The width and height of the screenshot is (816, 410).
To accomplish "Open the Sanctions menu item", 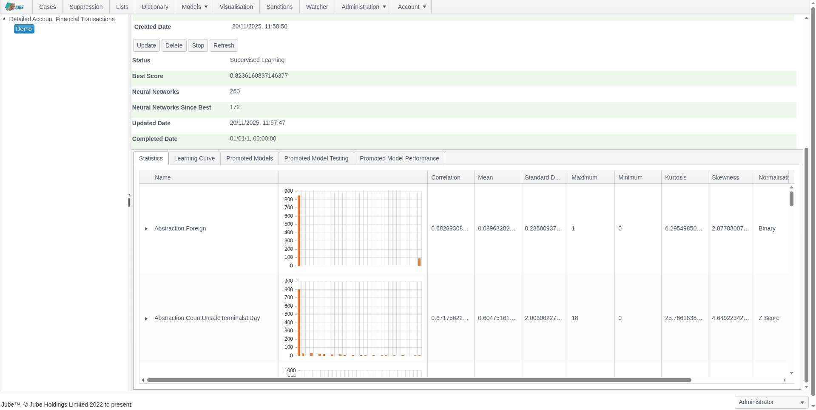I will pos(279,7).
